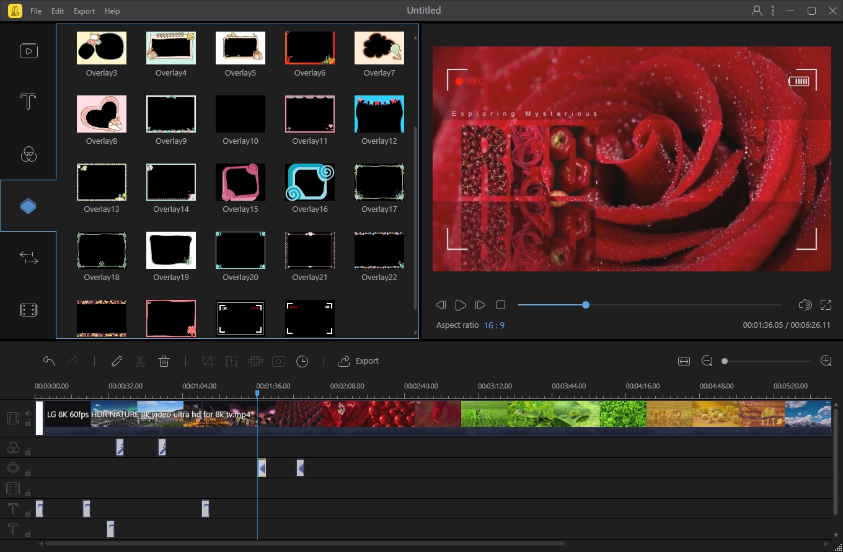The width and height of the screenshot is (843, 552).
Task: Open the Edit menu
Action: coord(58,11)
